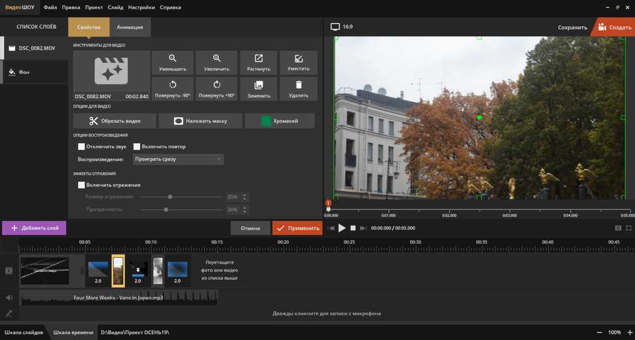
Task: Rotate the video by -90 degrees
Action: (x=172, y=90)
